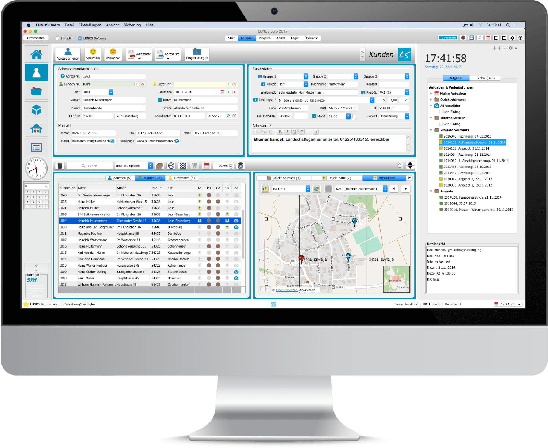Viewport: 548px width, 448px height.
Task: Open calendar picker in Aufgabe field
Action: (222, 92)
